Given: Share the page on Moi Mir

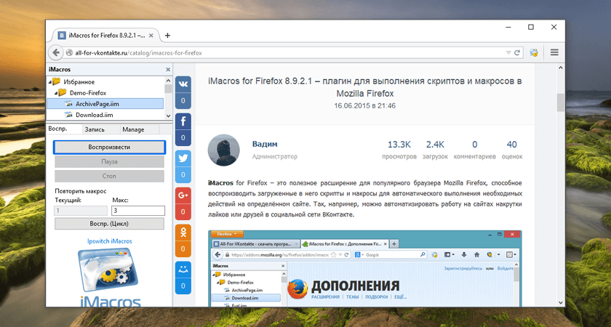Looking at the screenshot, I should tap(183, 270).
